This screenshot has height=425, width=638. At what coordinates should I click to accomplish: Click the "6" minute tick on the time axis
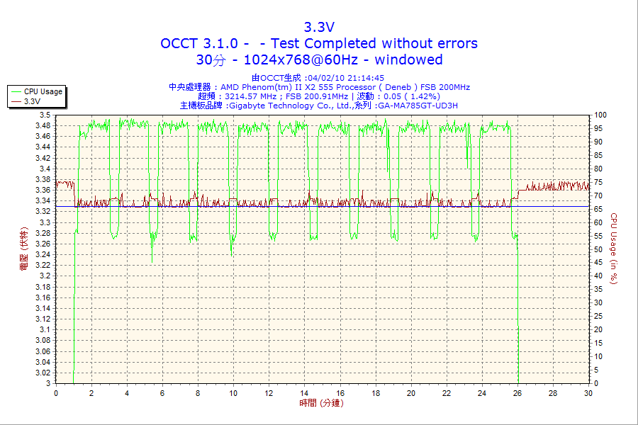[x=162, y=393]
